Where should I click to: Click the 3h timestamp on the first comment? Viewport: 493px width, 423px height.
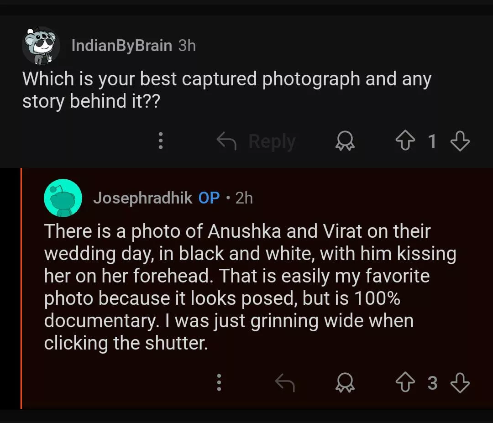[x=187, y=46]
